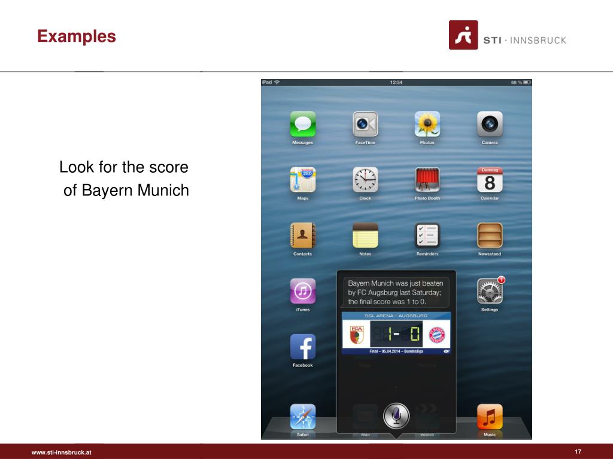The height and width of the screenshot is (459, 613).
Task: Launch the Notes app
Action: (x=365, y=235)
